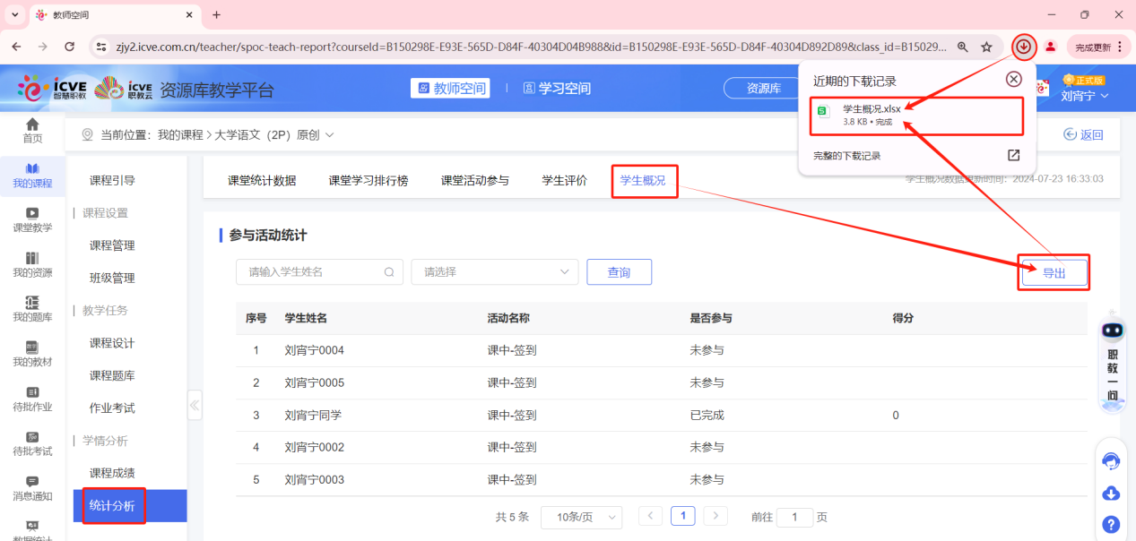The height and width of the screenshot is (541, 1136).
Task: Click the 查询 search button
Action: (x=619, y=271)
